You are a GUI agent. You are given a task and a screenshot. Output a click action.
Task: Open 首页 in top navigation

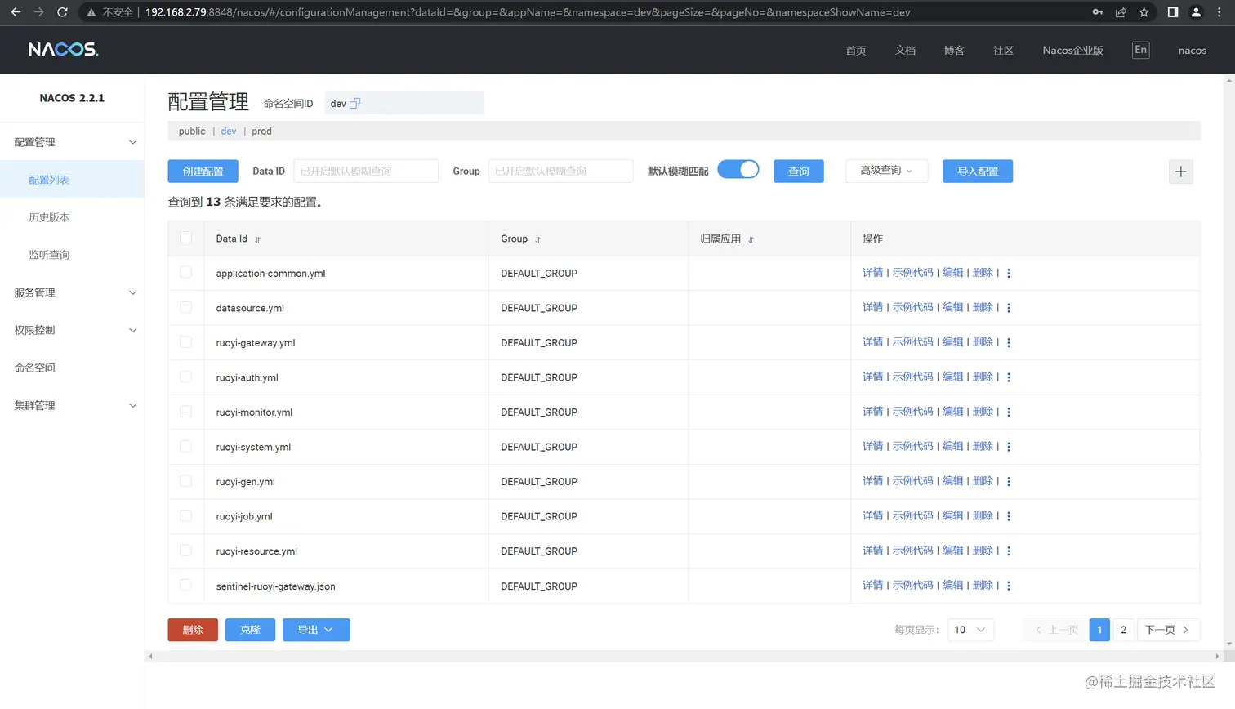[x=856, y=51]
